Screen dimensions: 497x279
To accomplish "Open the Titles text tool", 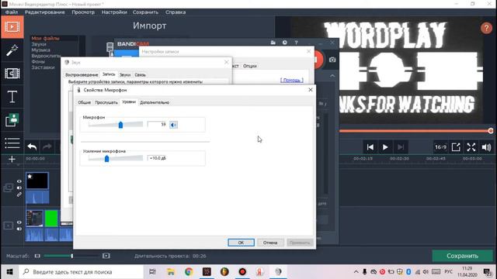I will coord(12,96).
